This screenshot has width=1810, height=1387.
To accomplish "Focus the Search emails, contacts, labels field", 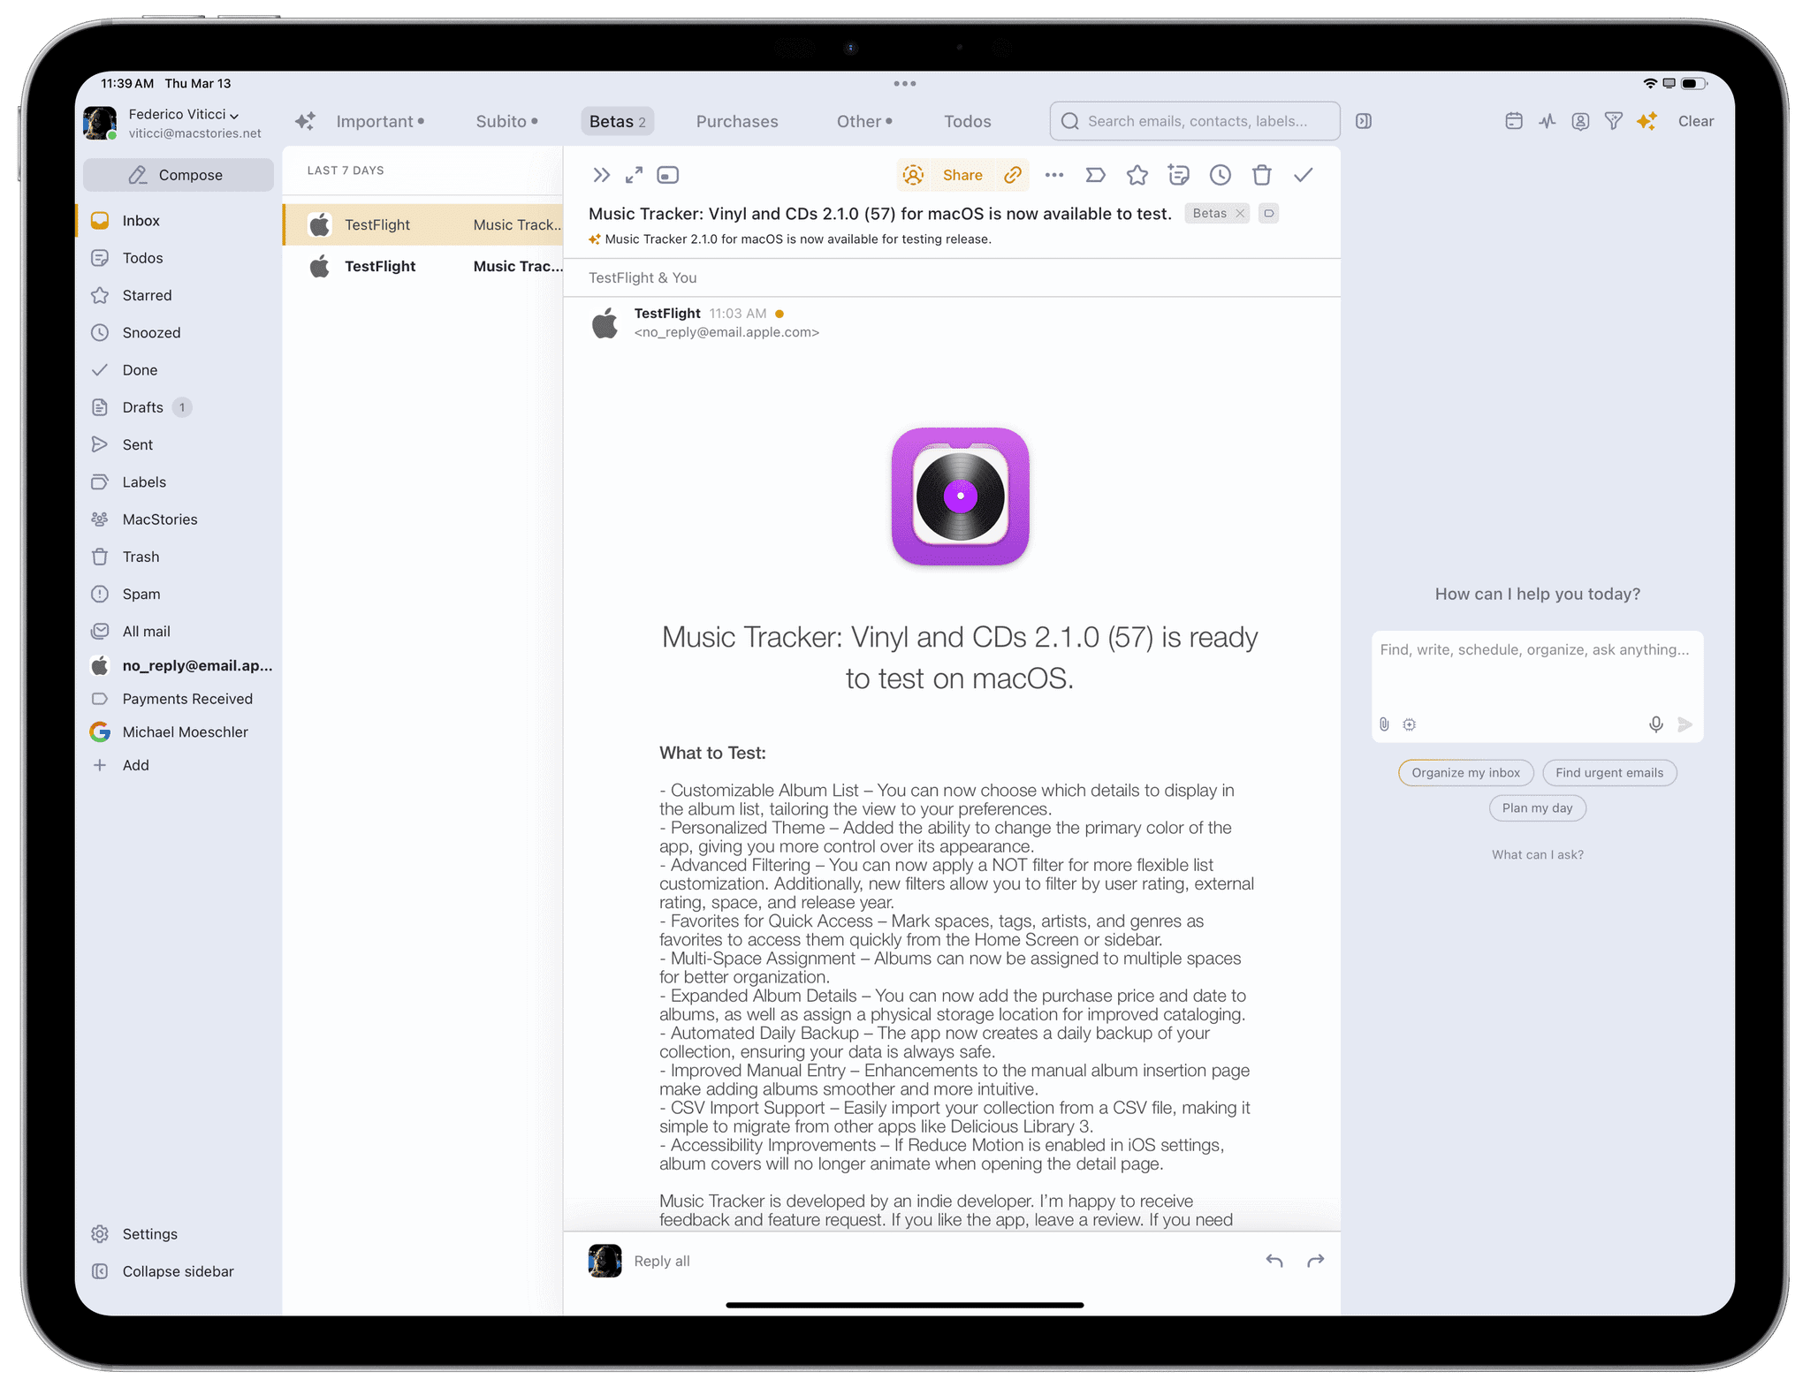I will point(1195,121).
